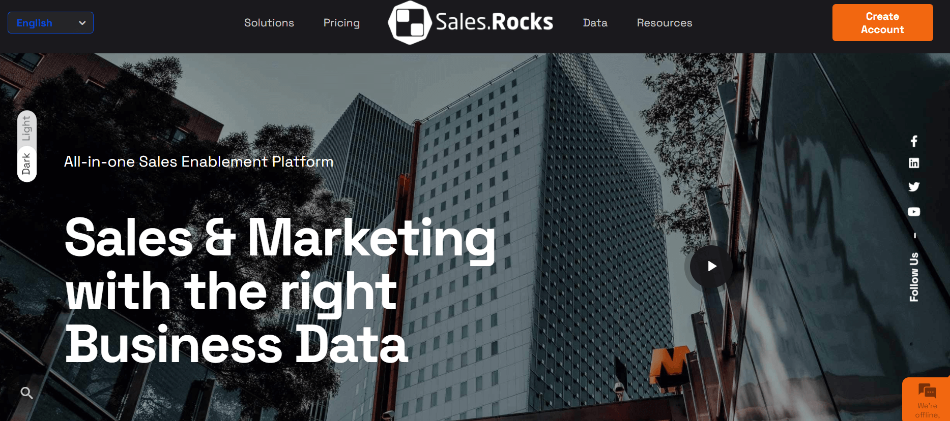Click the search magnifier icon

(27, 393)
